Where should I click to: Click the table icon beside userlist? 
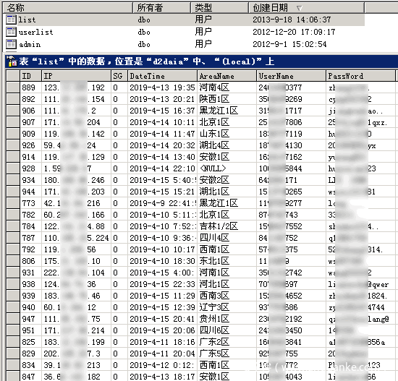tap(11, 32)
